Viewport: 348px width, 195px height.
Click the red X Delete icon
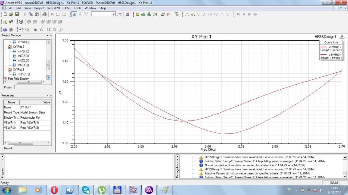[52, 14]
